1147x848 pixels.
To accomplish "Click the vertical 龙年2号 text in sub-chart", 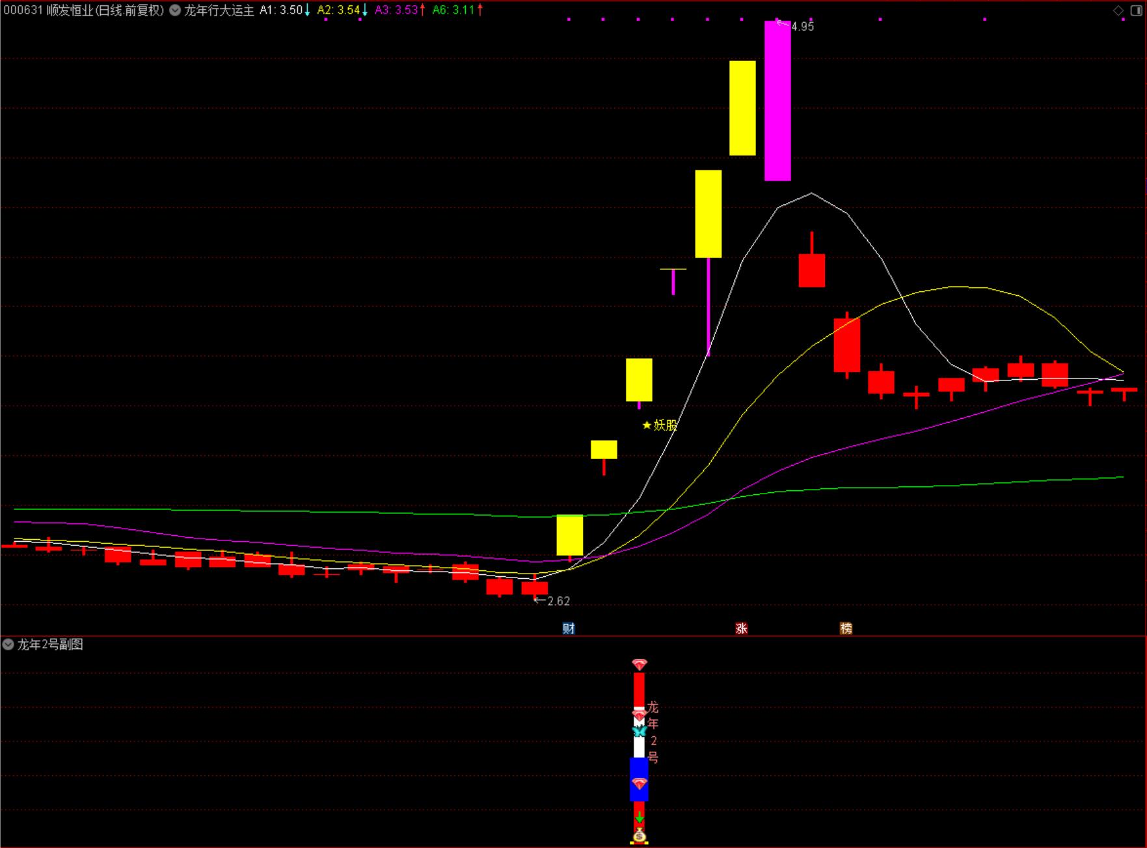I will tap(653, 732).
